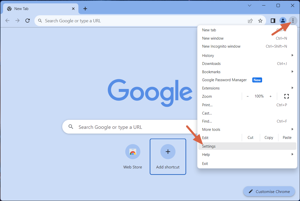Click Add shortcut on the page

[x=168, y=152]
